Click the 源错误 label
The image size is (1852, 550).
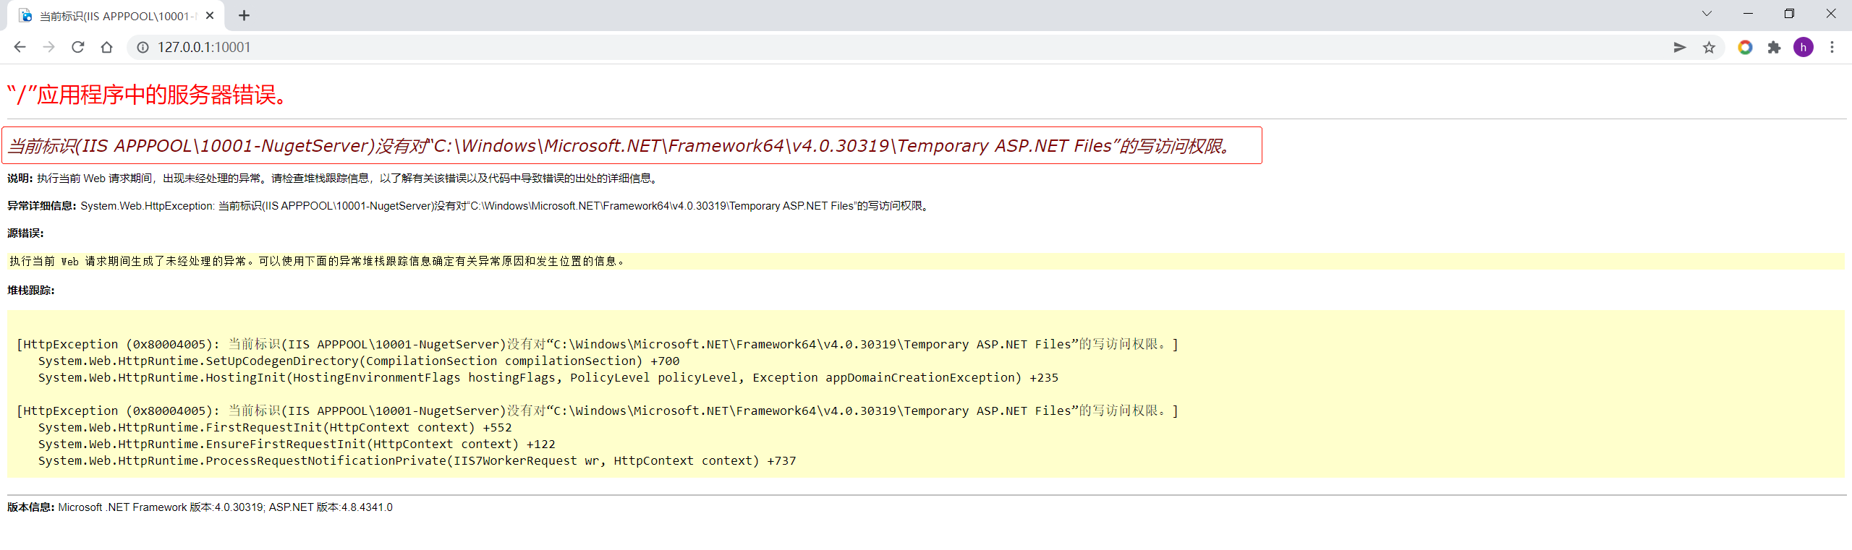click(25, 233)
